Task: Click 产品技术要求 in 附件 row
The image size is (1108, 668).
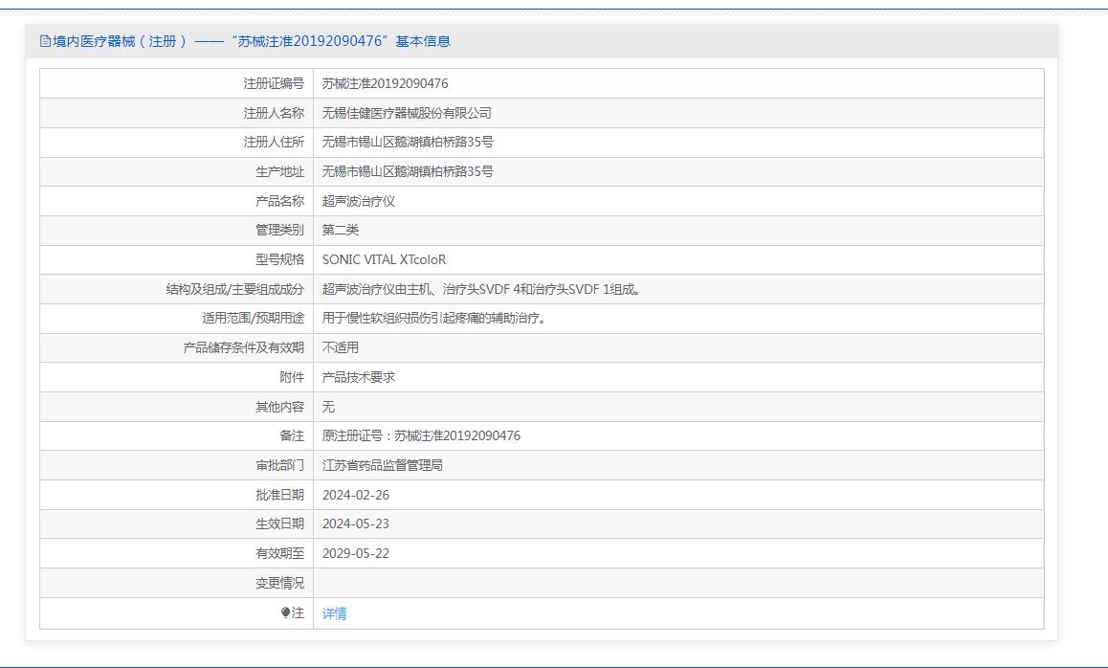Action: pyautogui.click(x=358, y=377)
